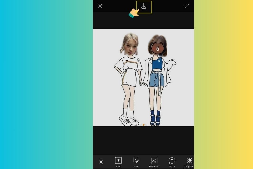Open the Mô tả speech bubble tool
Screen dimensions: 253x169
tap(172, 162)
